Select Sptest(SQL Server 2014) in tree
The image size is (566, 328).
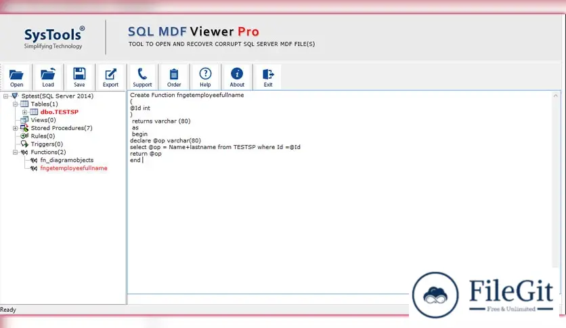point(57,96)
